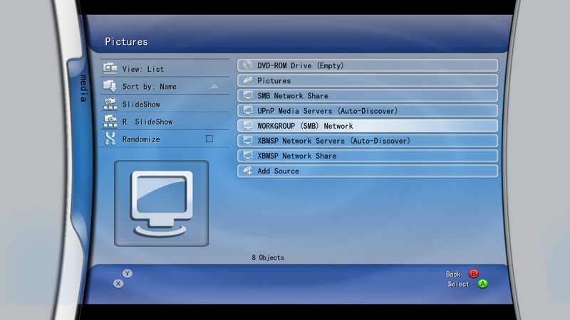
Task: Start the R. SlideShow option
Action: point(147,122)
